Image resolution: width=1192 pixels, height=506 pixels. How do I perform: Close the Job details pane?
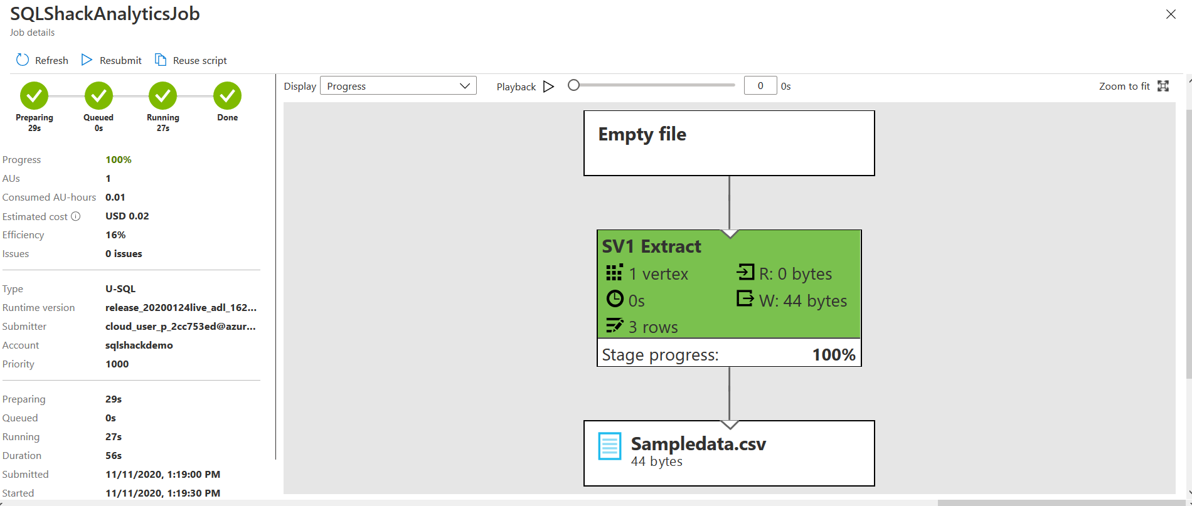[1171, 14]
